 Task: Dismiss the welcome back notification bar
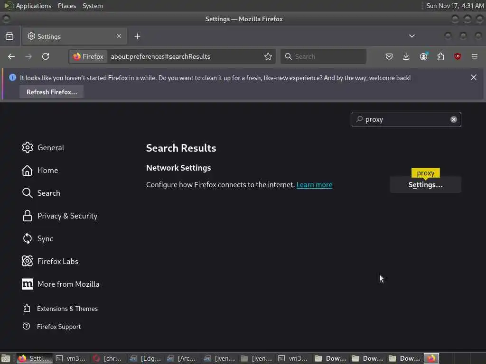pos(473,77)
